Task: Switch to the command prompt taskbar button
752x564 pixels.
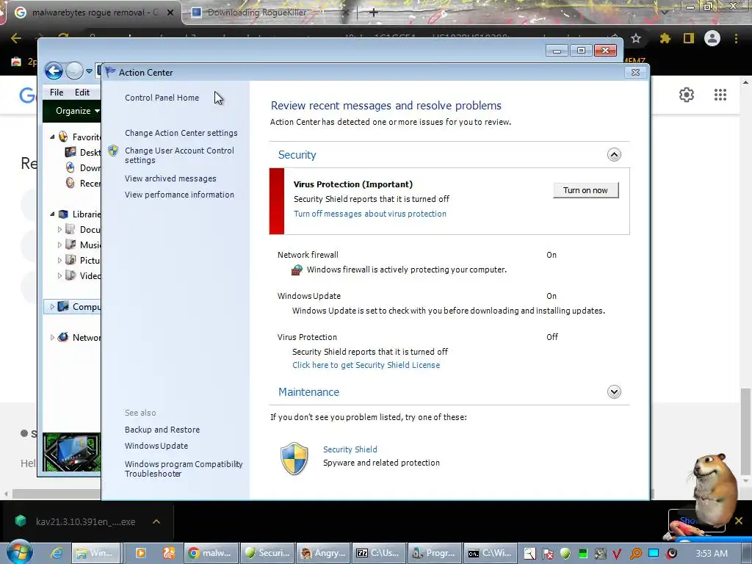Action: coord(490,553)
